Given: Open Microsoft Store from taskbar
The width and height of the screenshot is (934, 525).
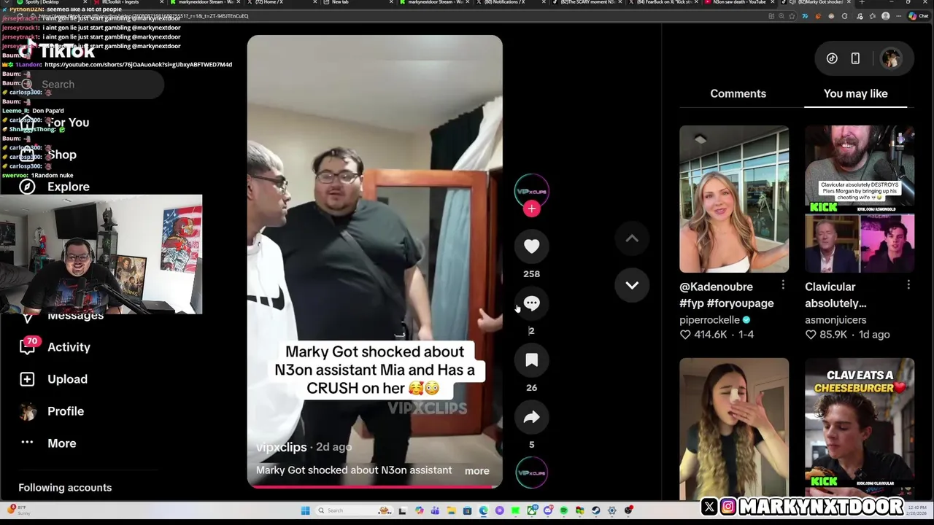Looking at the screenshot, I should click(x=467, y=510).
